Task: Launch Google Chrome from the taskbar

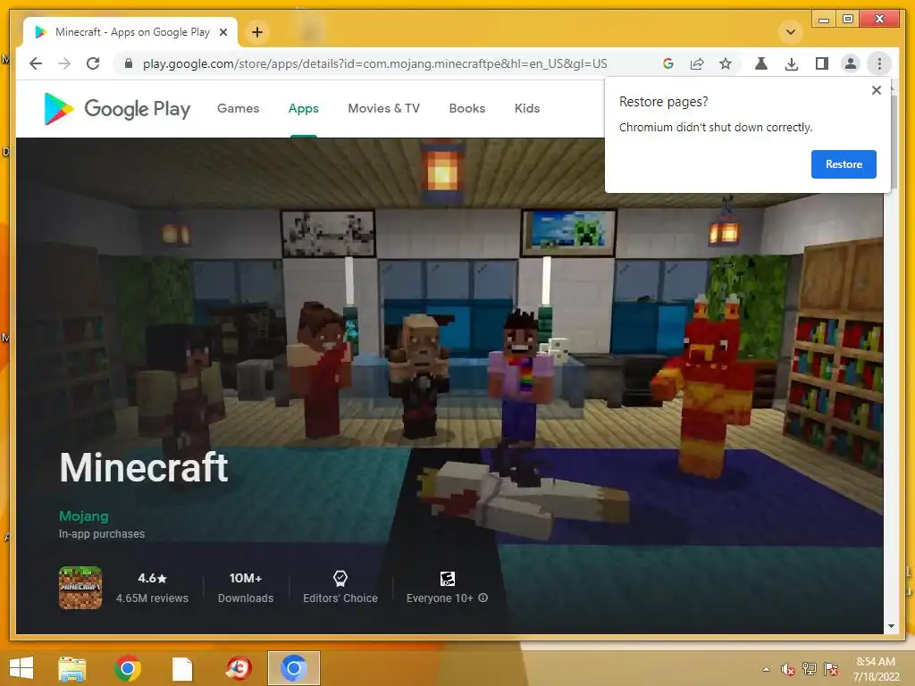Action: 128,668
